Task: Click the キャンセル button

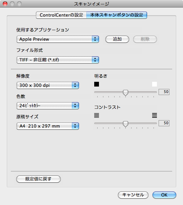Action: tap(133, 195)
